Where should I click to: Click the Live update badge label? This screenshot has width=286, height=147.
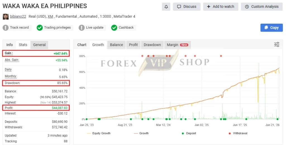point(95,28)
